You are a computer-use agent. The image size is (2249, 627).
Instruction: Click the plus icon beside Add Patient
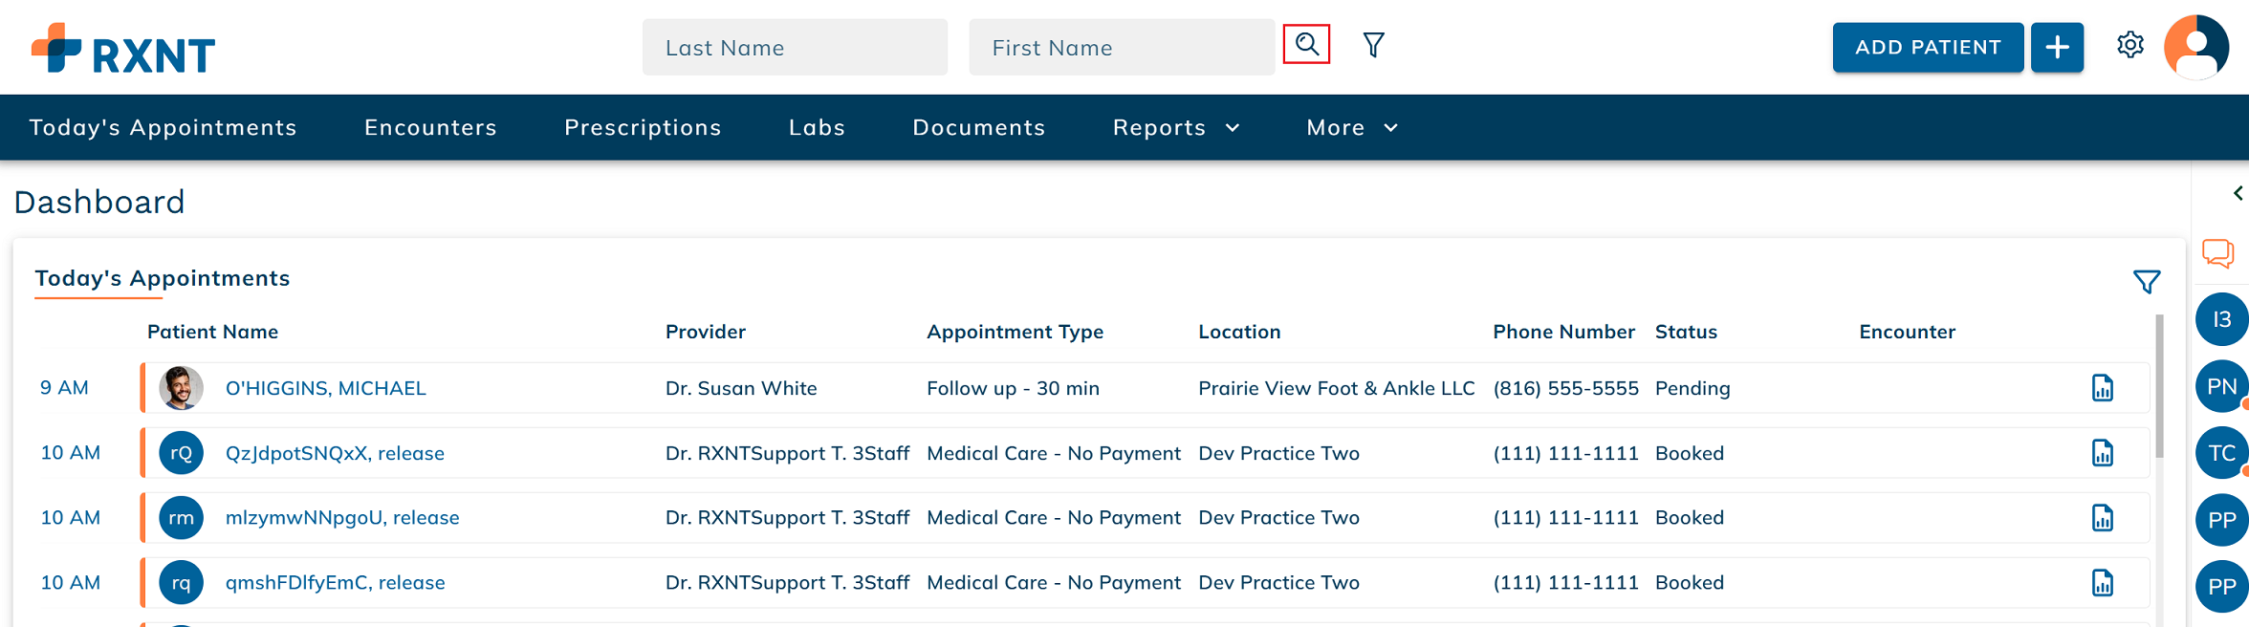[x=2057, y=47]
